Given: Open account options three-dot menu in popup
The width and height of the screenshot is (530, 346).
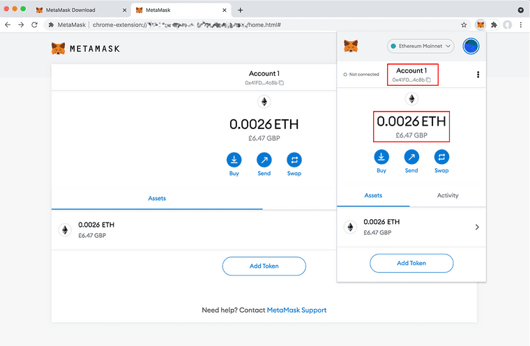Looking at the screenshot, I should [x=478, y=75].
